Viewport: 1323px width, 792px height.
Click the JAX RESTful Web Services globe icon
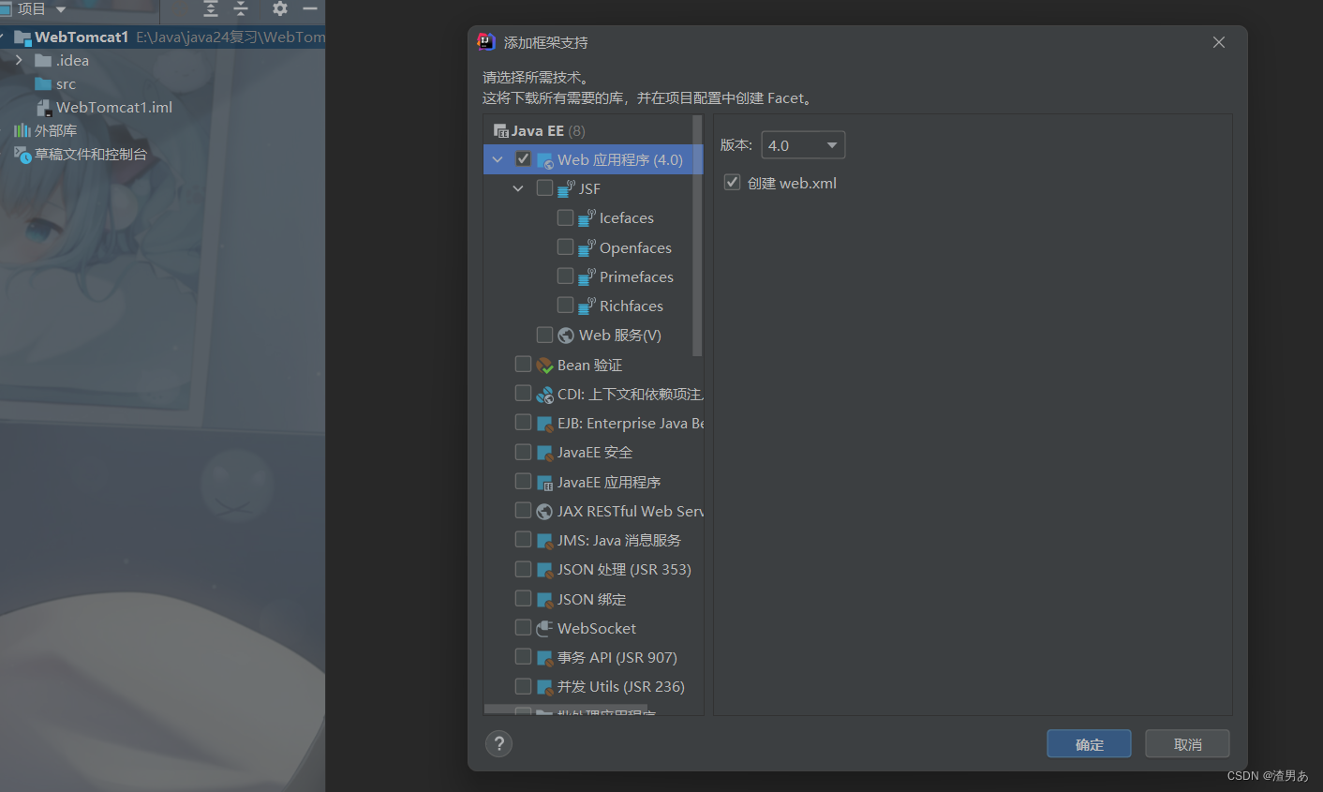click(544, 512)
